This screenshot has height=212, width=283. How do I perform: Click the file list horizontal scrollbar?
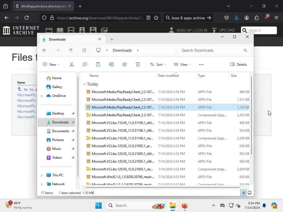click(x=163, y=187)
